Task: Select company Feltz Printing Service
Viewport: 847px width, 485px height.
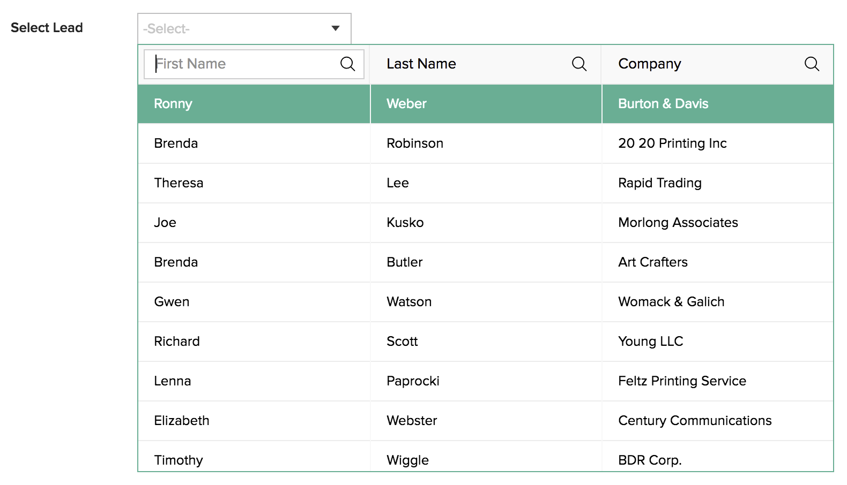Action: (x=682, y=381)
